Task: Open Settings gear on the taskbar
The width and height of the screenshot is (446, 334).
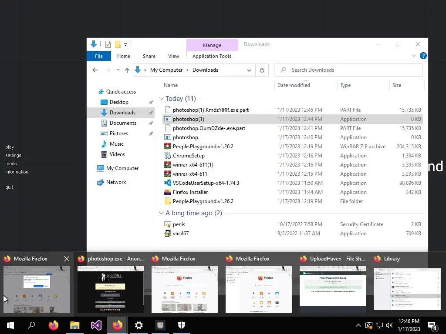Action: 139,325
